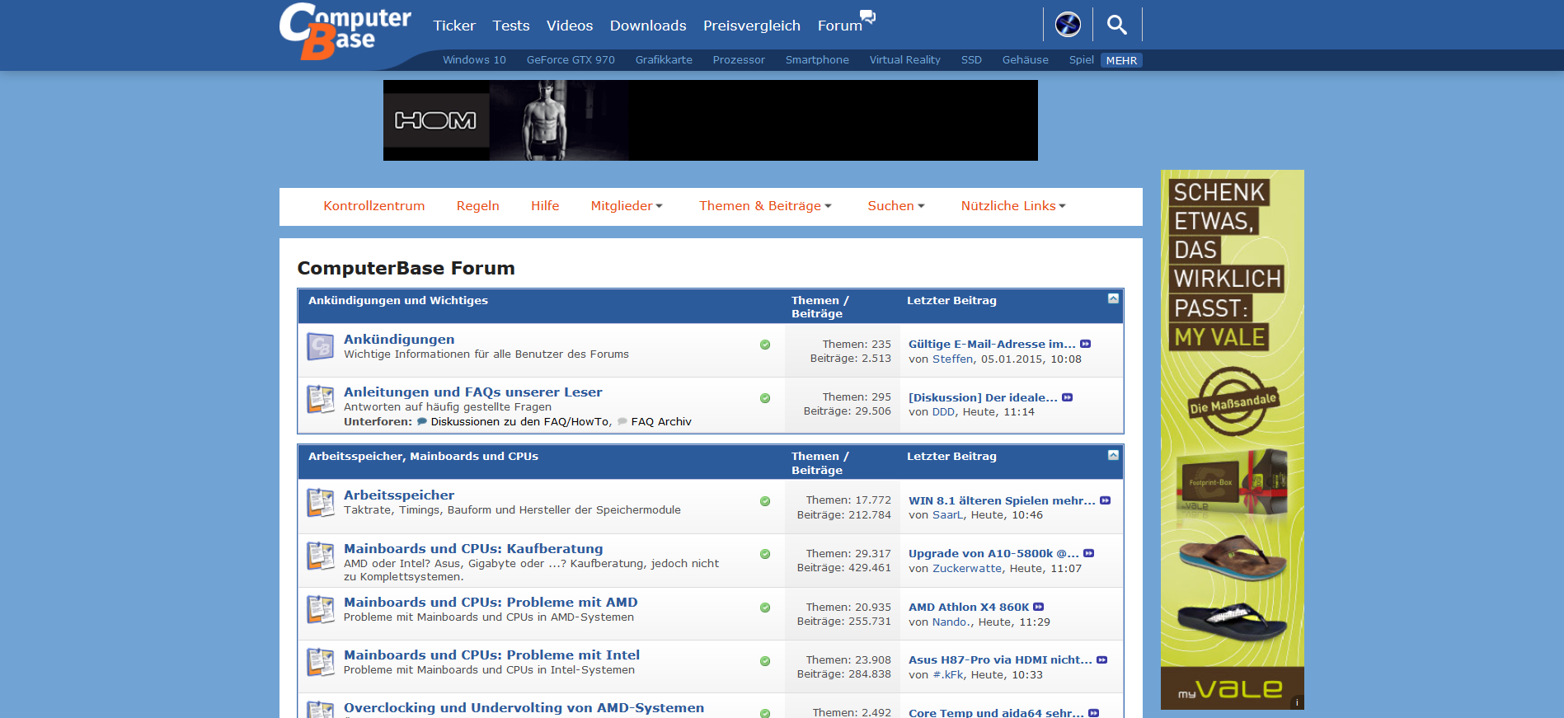1564x718 pixels.
Task: Click the Mainboards Kaufberatung forum icon
Action: point(320,556)
